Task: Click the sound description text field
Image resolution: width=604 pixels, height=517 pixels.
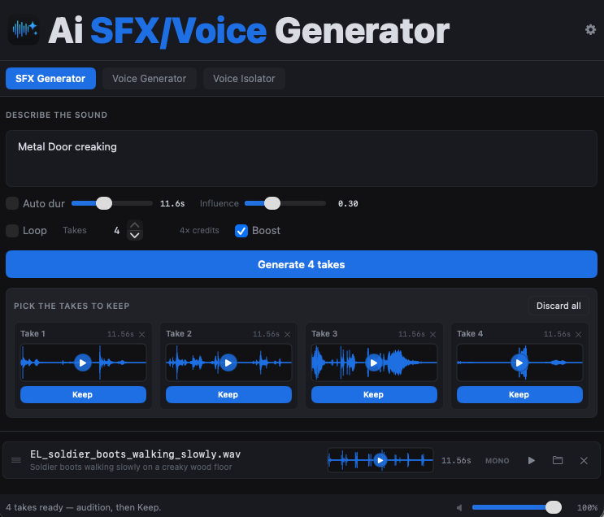Action: click(302, 159)
